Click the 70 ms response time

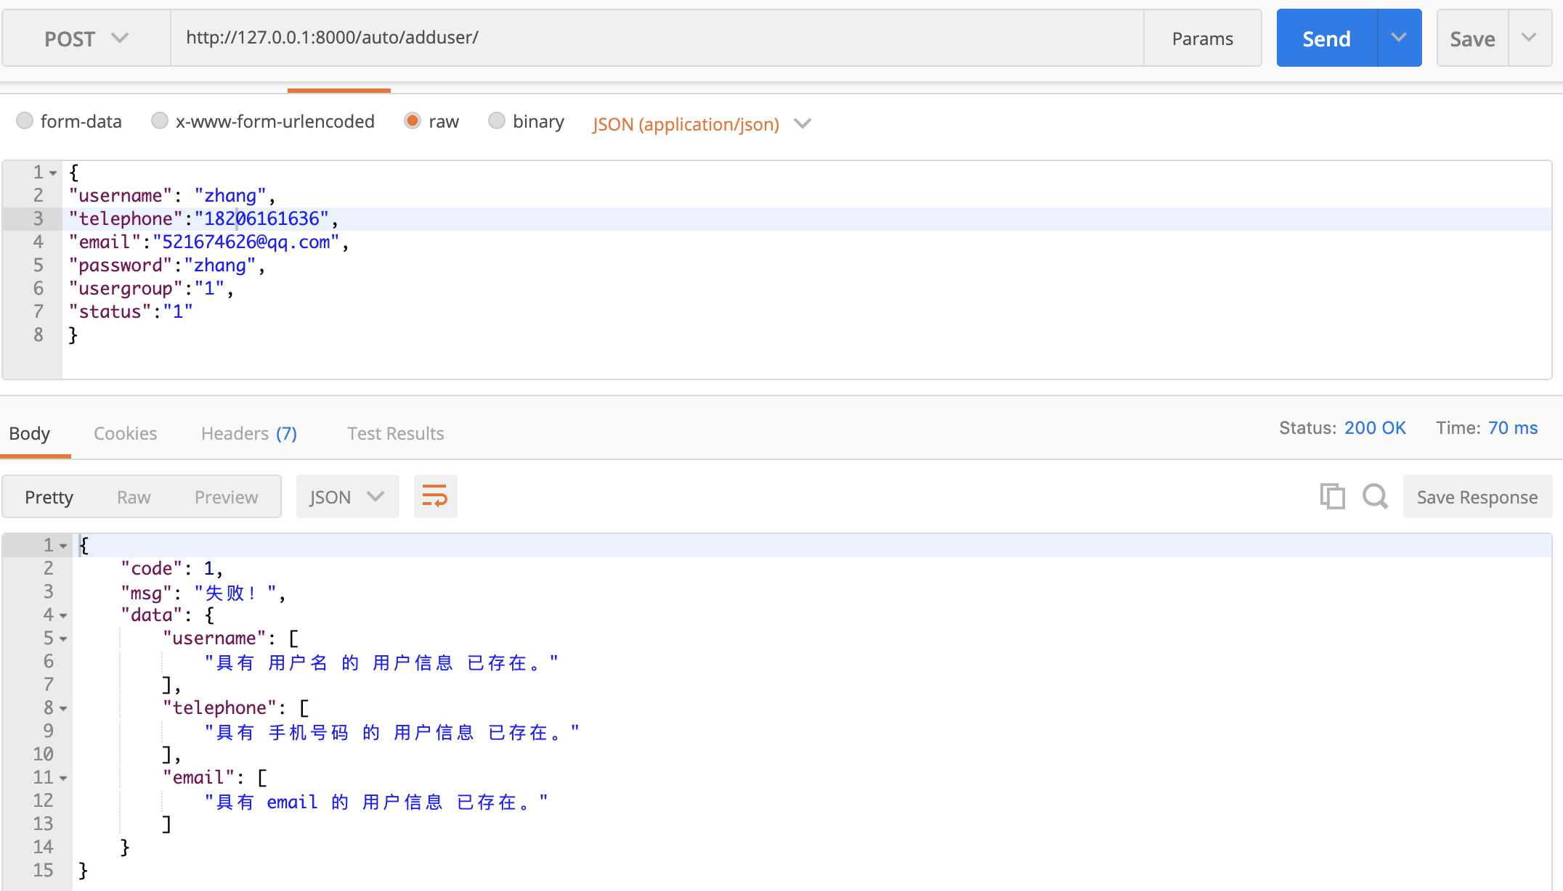pyautogui.click(x=1513, y=427)
